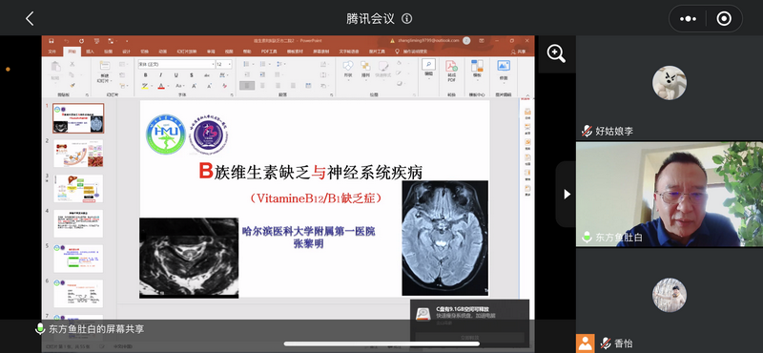Toggle Underline formatting

click(x=175, y=75)
